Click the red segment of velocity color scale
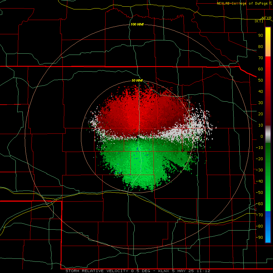 (268, 91)
